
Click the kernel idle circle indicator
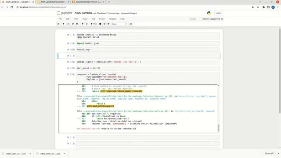coord(222,19)
